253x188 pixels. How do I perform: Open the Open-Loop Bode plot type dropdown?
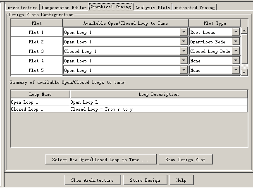pyautogui.click(x=236, y=42)
